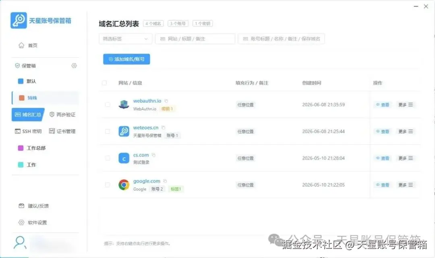Click the cyan 工作 color swatch

click(21, 165)
